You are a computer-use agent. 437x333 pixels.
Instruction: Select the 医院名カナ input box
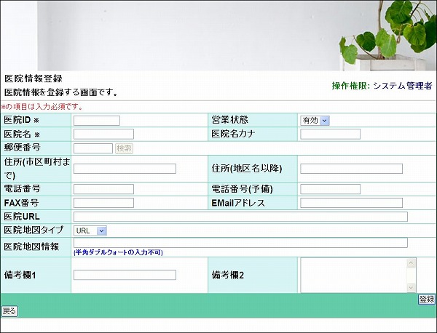click(x=330, y=134)
